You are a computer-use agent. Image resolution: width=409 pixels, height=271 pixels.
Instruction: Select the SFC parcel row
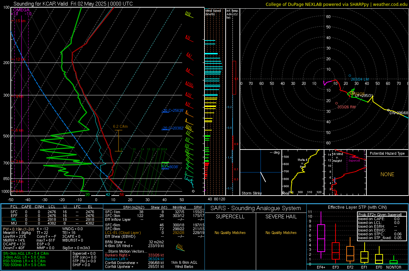pyautogui.click(x=52, y=212)
